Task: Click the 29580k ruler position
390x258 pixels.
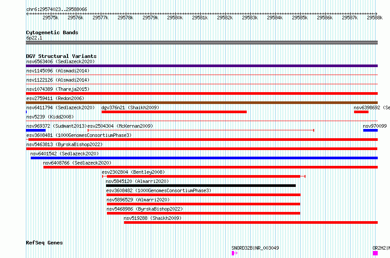Action: (175, 18)
